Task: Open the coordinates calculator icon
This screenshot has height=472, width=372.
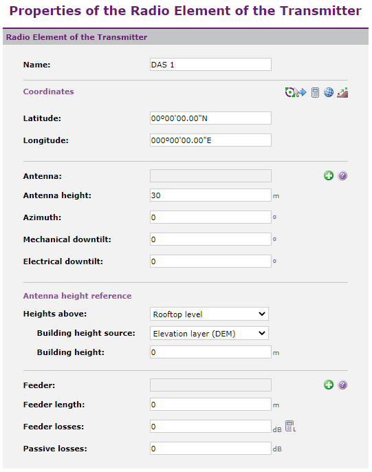Action: [x=315, y=92]
